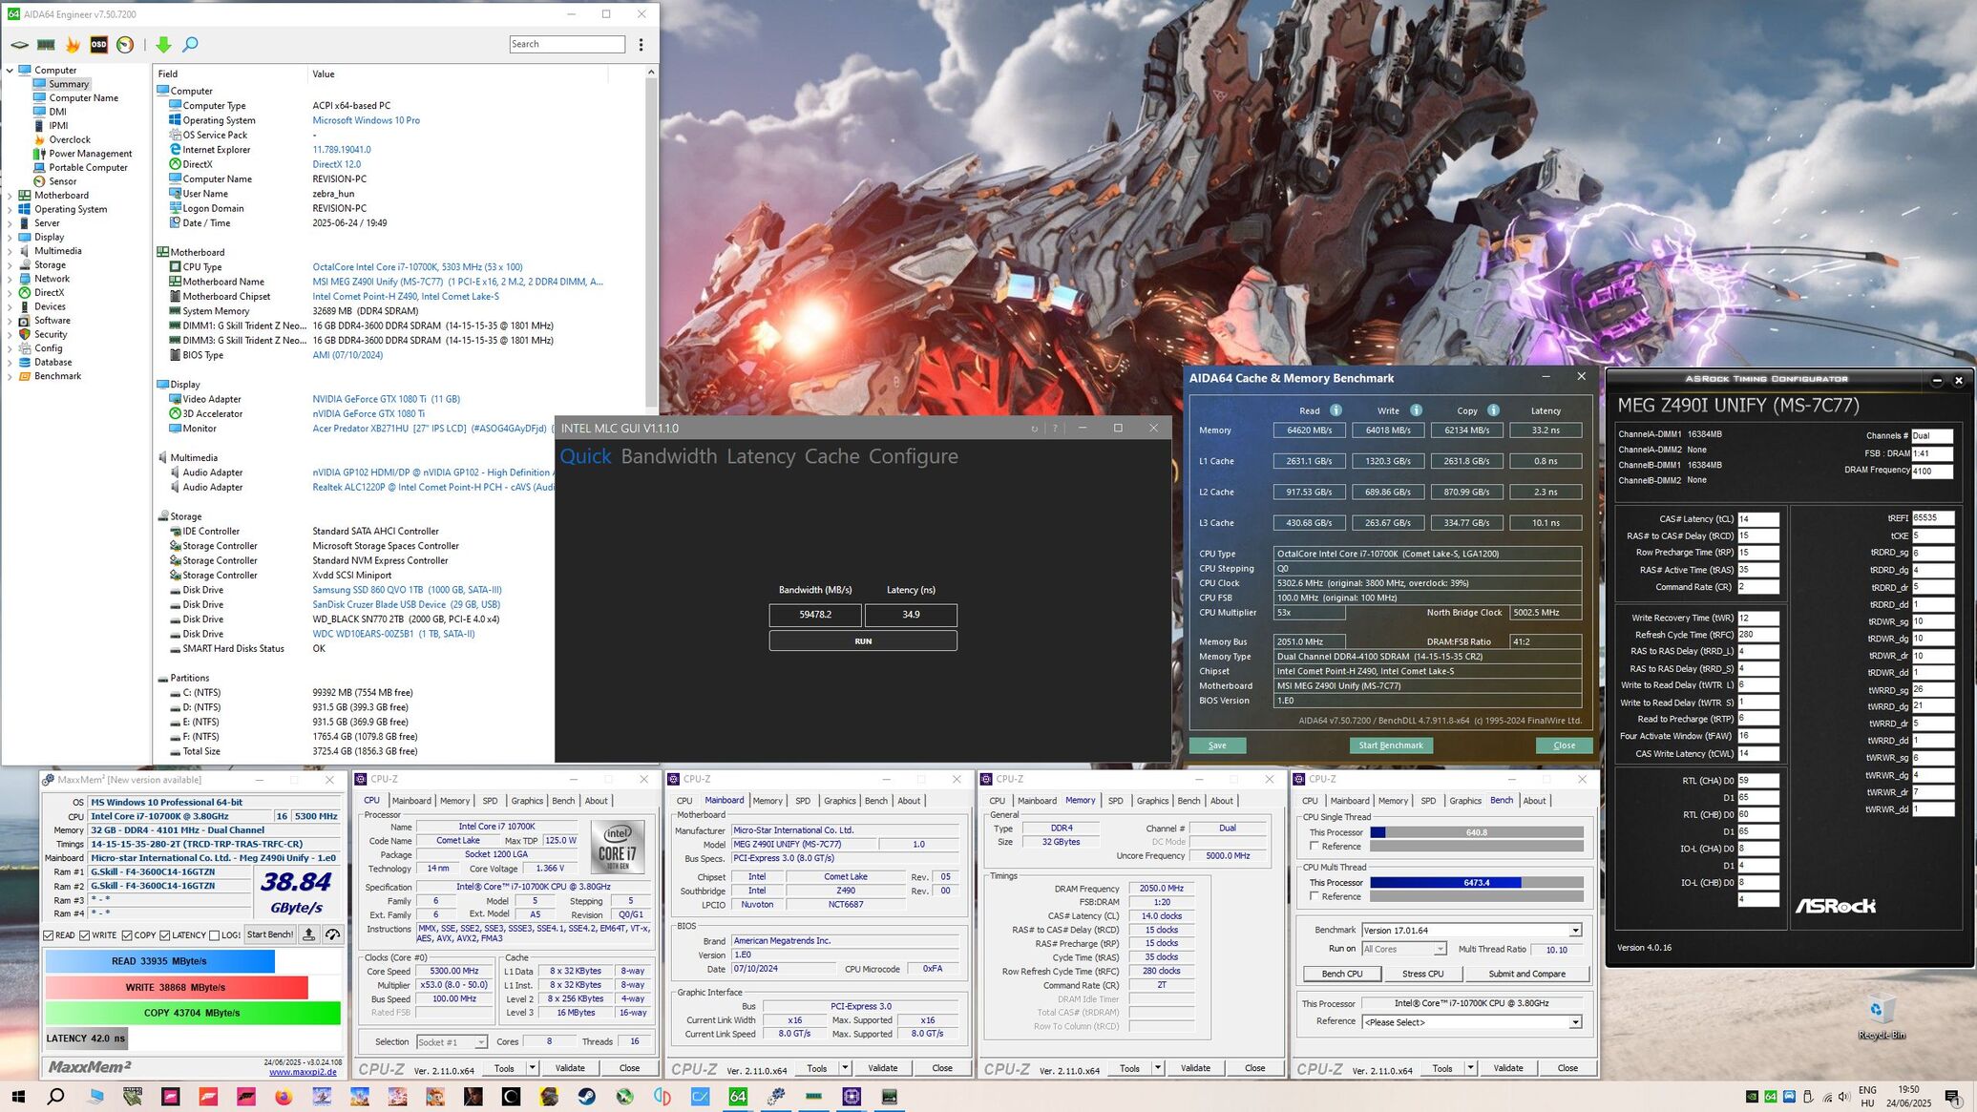Click Start Benchmark in AIDA64 benchmark window
This screenshot has width=1977, height=1112.
coord(1391,745)
